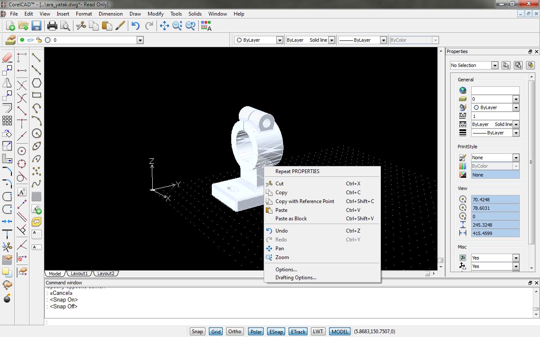Click the view X value 70.4248 field
The width and height of the screenshot is (540, 337).
click(495, 200)
